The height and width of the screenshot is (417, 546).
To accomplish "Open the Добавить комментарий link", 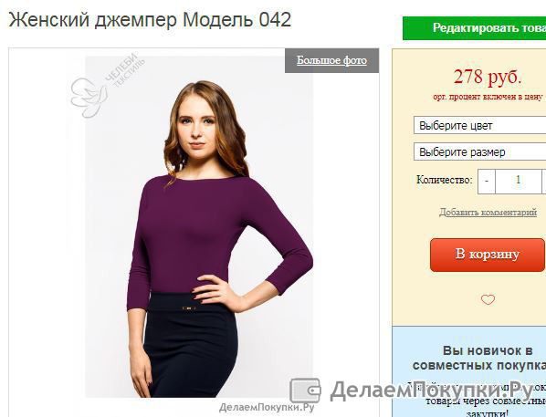I will [488, 212].
